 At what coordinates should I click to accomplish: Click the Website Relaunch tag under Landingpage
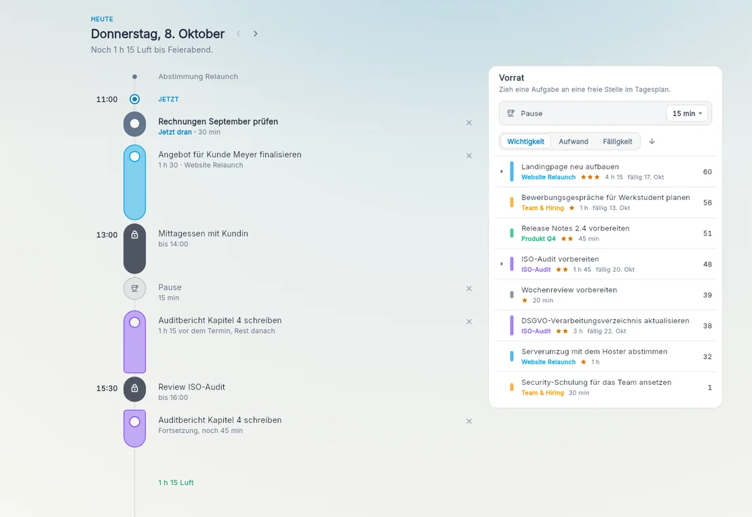coord(548,177)
